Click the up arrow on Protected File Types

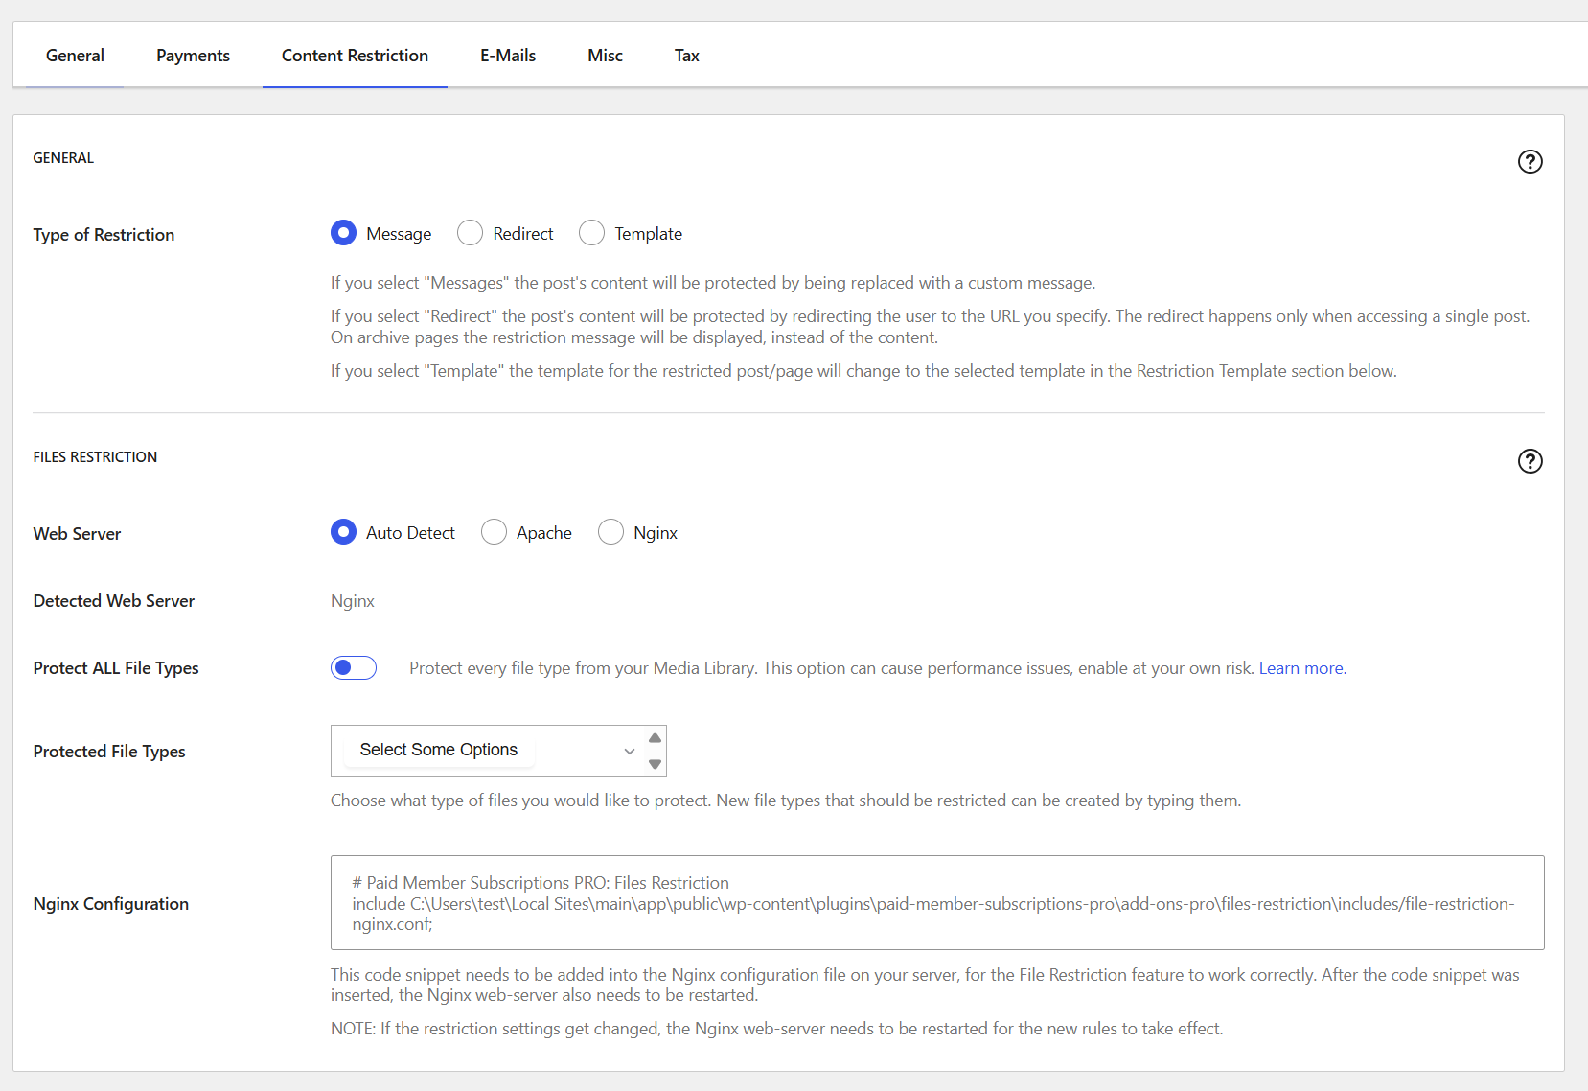655,737
